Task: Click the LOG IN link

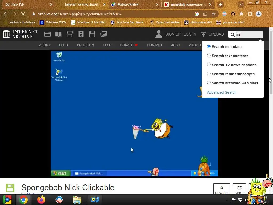Action: tap(190, 34)
